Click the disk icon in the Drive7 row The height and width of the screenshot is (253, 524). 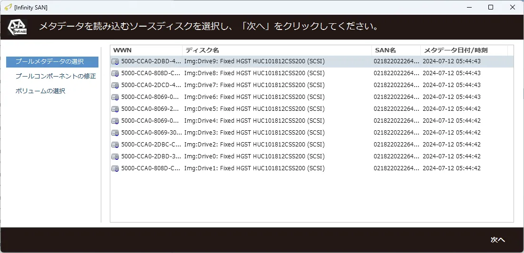coord(115,85)
